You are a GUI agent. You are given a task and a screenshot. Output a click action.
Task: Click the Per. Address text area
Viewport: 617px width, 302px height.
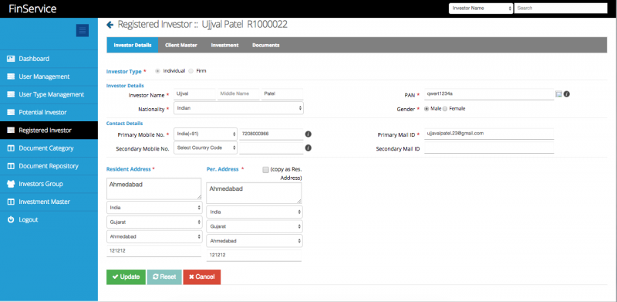pyautogui.click(x=254, y=193)
